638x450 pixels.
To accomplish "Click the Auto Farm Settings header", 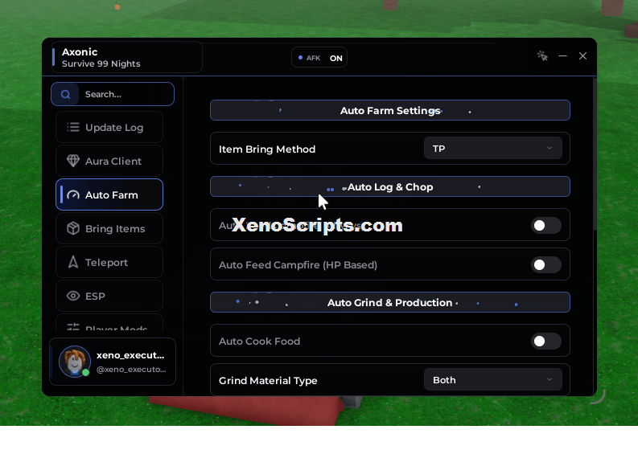I will pos(389,110).
